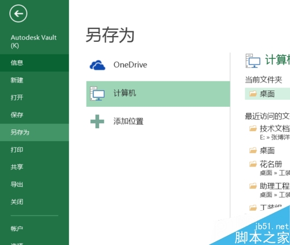
Task: Click the folder icon beside 助理工程
Action: pos(253,186)
